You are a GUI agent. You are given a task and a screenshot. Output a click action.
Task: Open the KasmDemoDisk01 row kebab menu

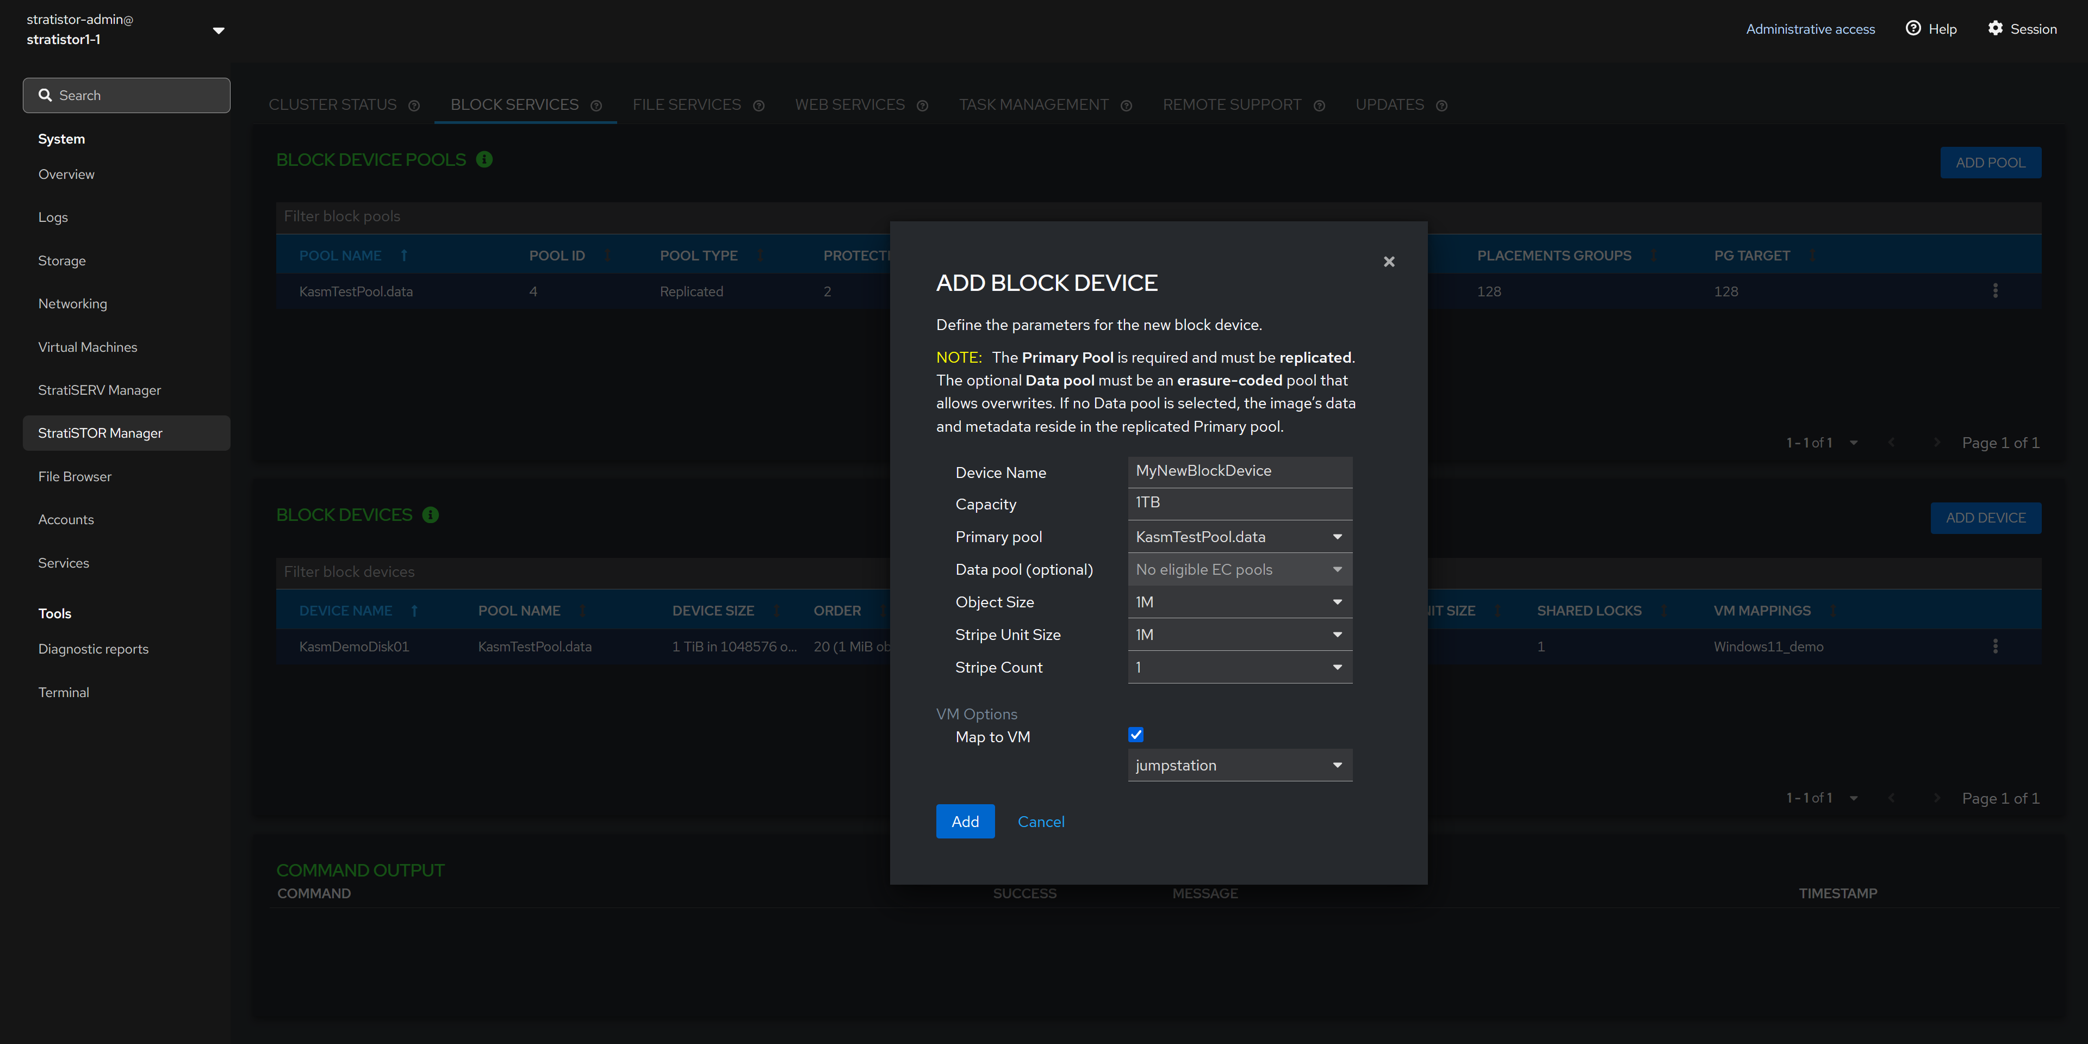tap(1995, 646)
